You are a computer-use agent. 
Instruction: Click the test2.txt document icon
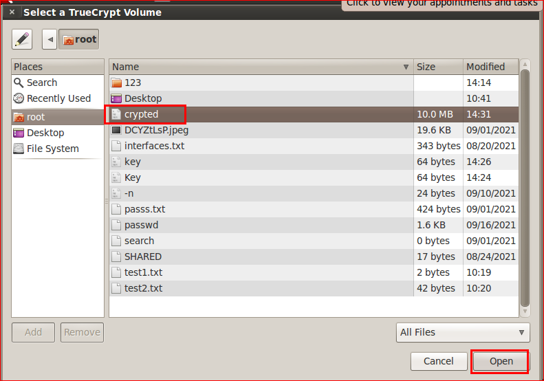(116, 288)
